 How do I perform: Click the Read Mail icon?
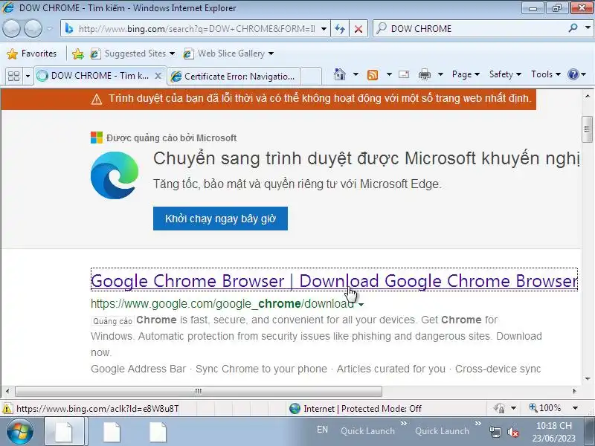(404, 74)
